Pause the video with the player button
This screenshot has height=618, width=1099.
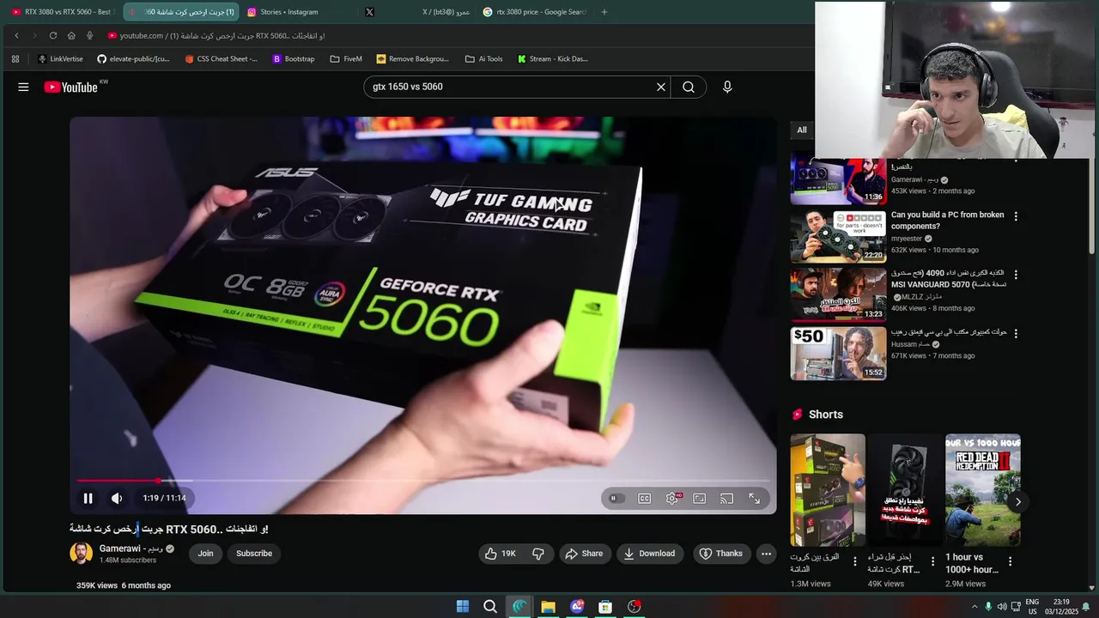coord(88,498)
